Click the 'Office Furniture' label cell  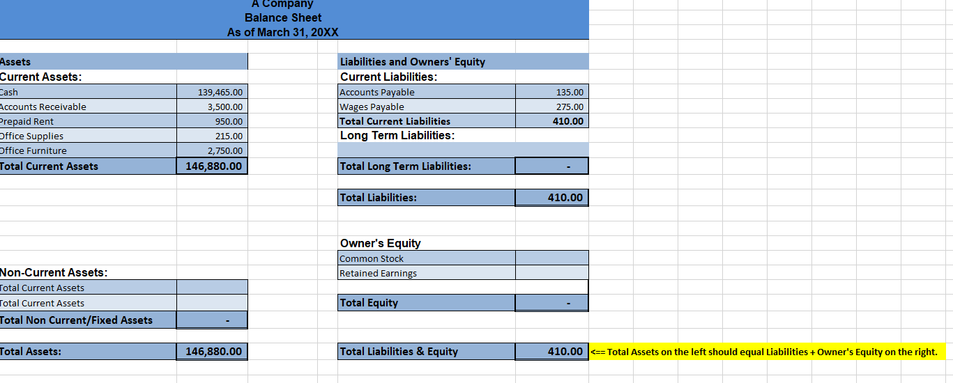[88, 150]
